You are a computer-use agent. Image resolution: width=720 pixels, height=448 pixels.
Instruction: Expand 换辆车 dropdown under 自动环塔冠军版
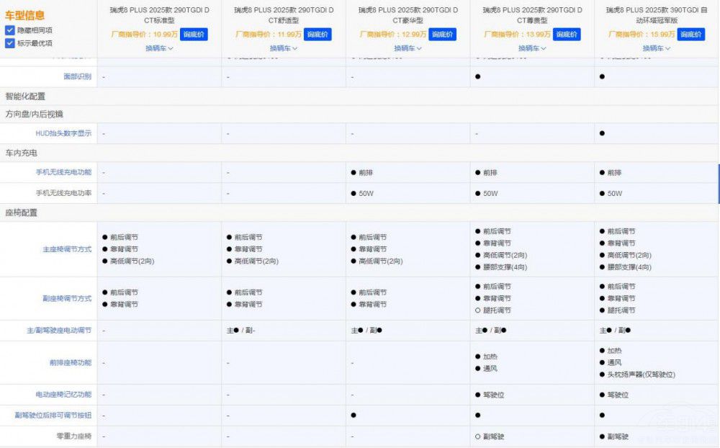click(x=656, y=48)
